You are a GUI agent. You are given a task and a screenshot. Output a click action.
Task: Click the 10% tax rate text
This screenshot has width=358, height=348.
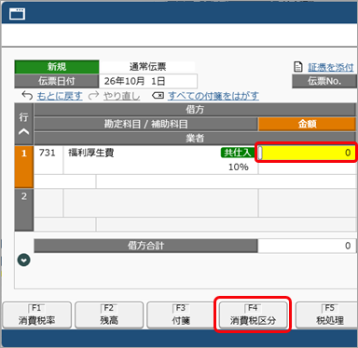coord(239,167)
